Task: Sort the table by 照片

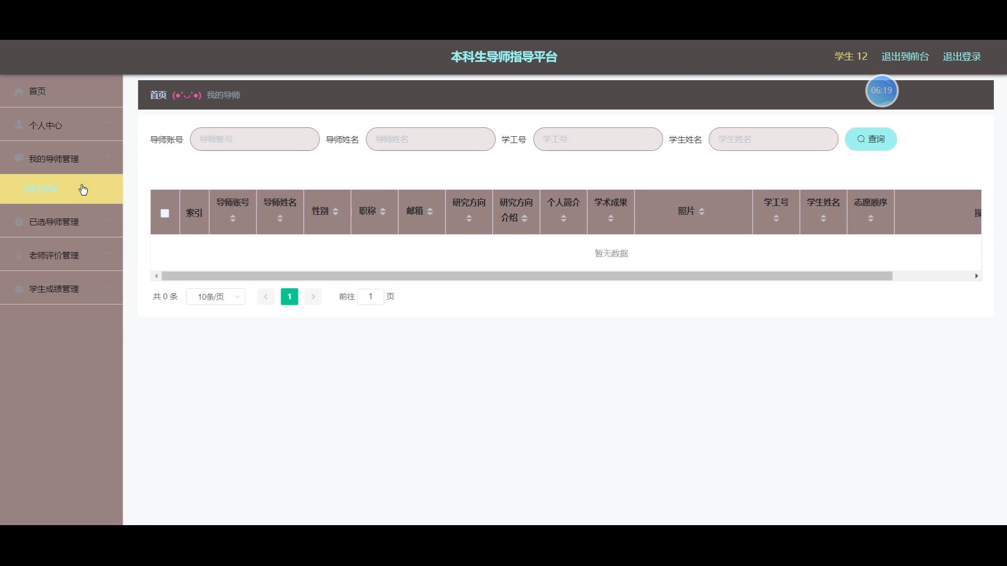Action: coord(702,211)
